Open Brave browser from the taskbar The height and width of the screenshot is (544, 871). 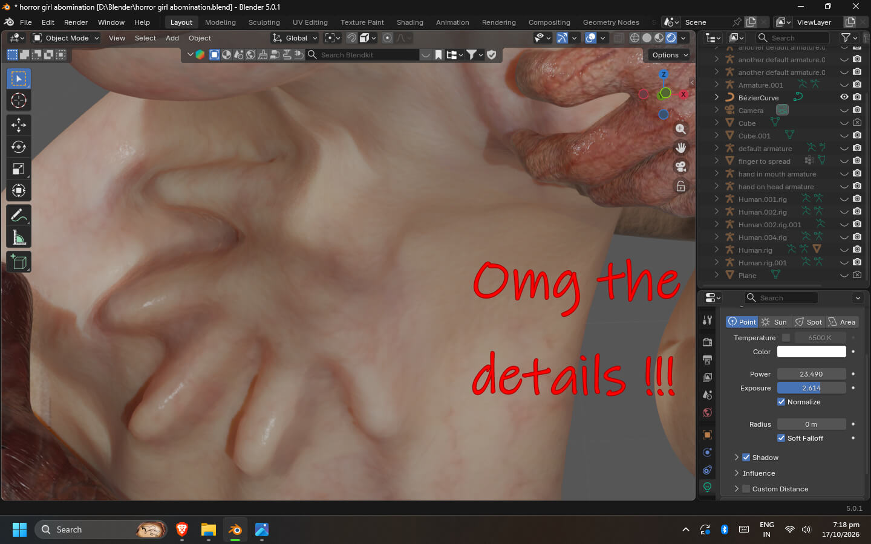[x=181, y=530]
